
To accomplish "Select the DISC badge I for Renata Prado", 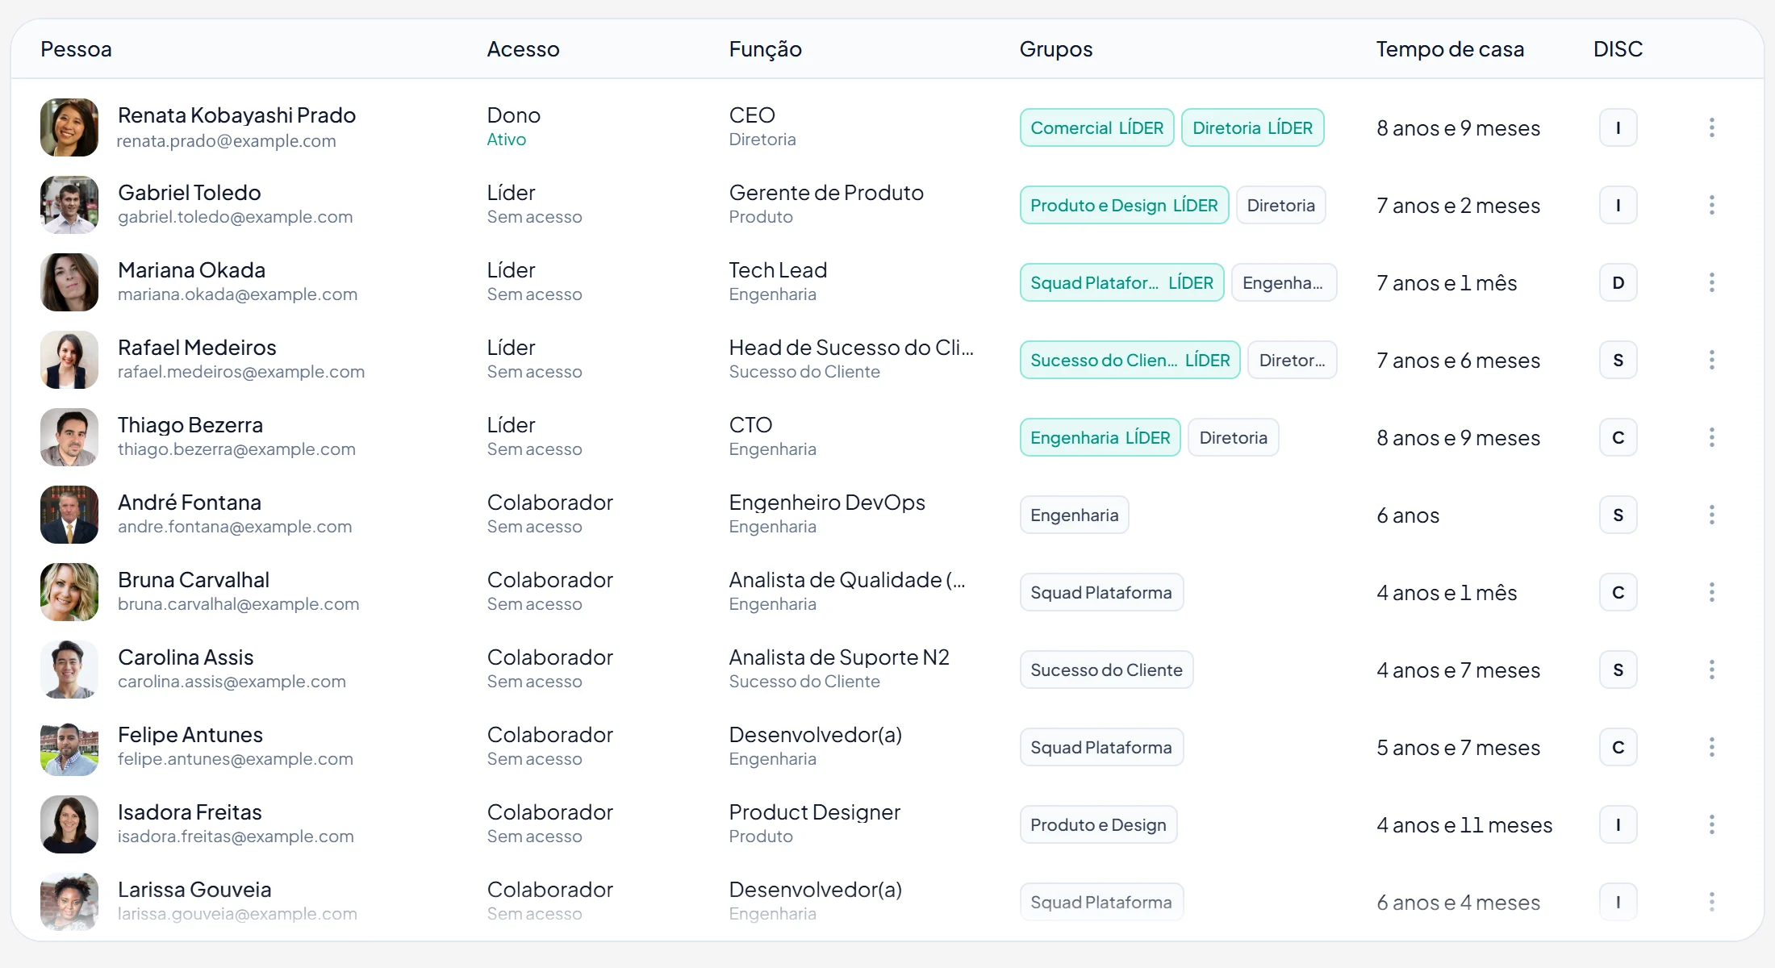I will tap(1618, 127).
